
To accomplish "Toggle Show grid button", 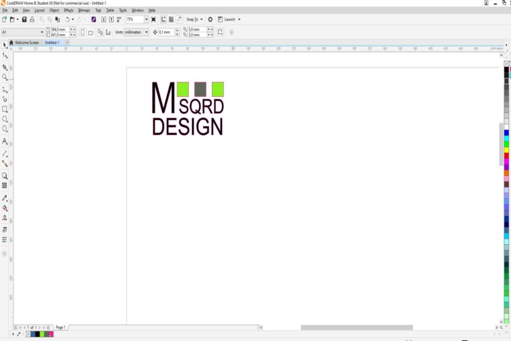I will 171,20.
